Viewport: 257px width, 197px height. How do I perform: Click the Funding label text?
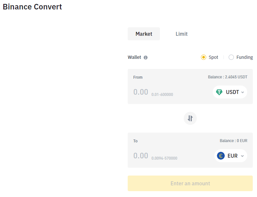pos(245,57)
